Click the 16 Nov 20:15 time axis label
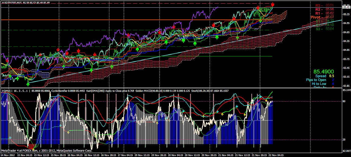The image size is (351, 157). 108,155
